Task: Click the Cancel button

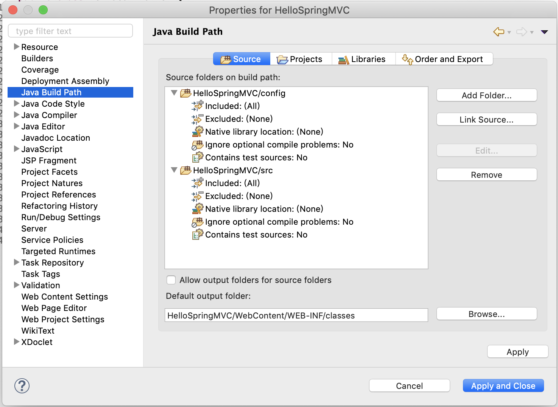Action: 410,386
